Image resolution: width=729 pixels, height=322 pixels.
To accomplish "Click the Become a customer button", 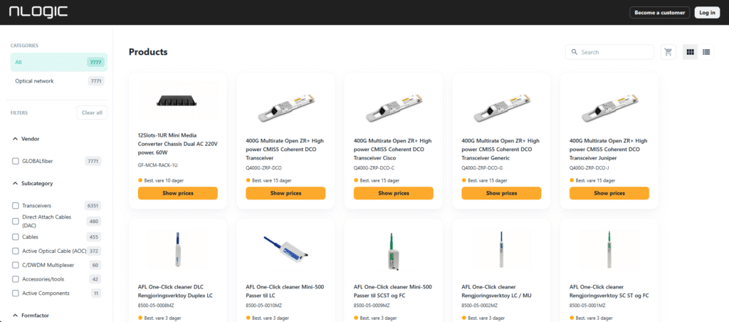I will coord(659,13).
